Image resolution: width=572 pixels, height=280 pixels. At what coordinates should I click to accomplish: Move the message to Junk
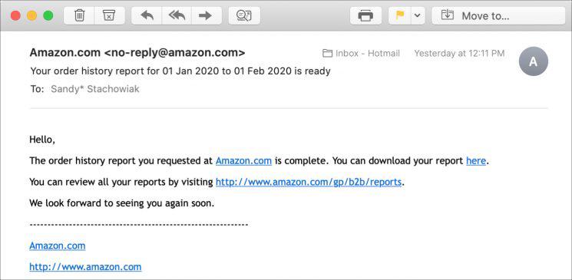click(x=110, y=15)
